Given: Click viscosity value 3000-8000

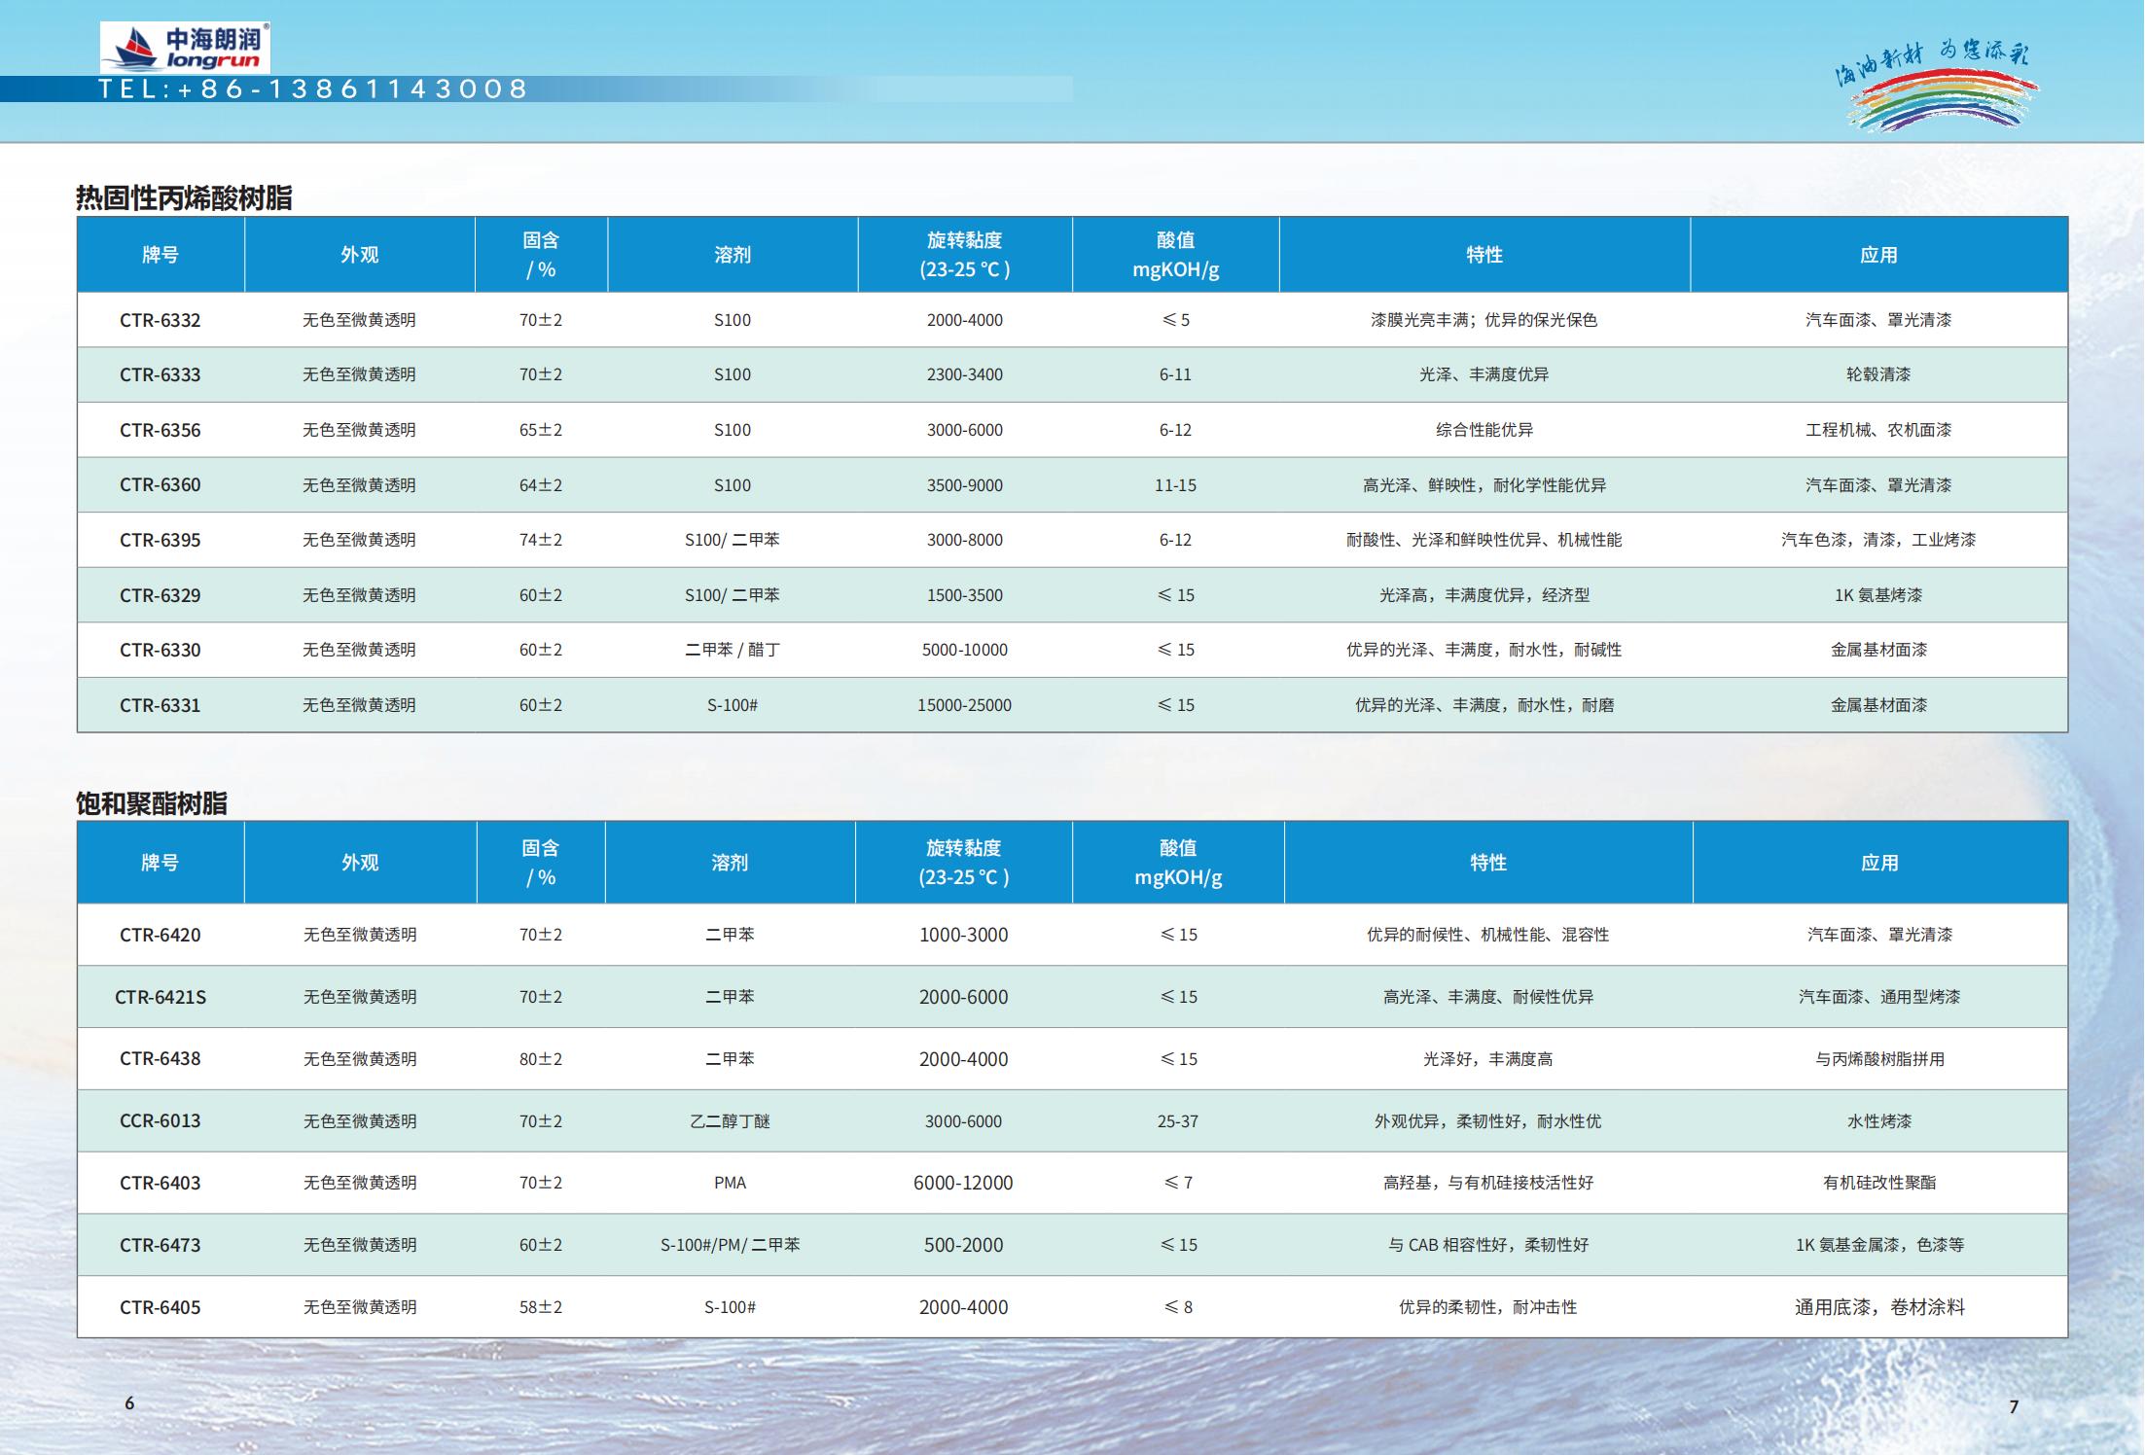Looking at the screenshot, I should (964, 540).
